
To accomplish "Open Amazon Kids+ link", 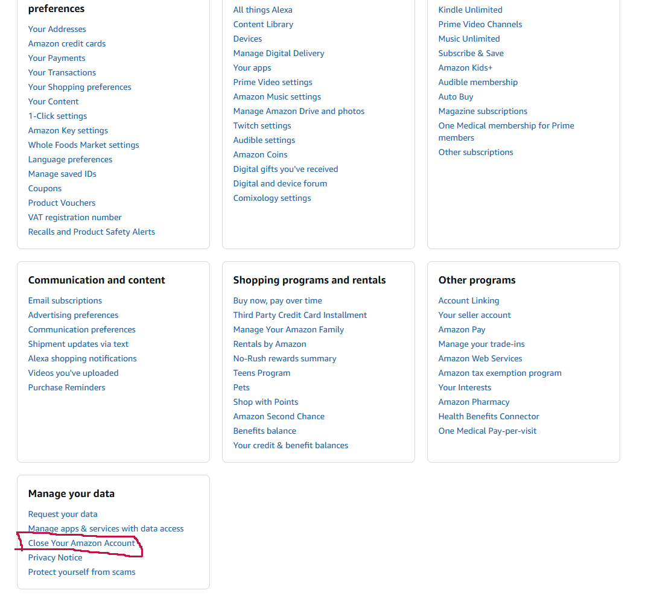I will (x=466, y=68).
